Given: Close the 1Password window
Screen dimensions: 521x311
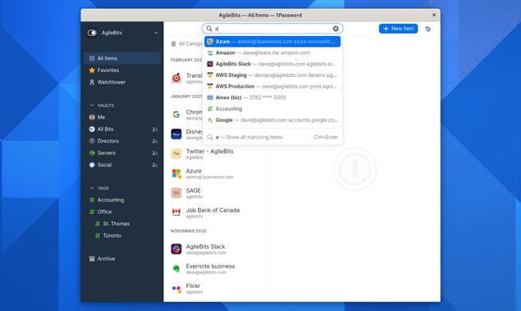Looking at the screenshot, I should [x=434, y=16].
